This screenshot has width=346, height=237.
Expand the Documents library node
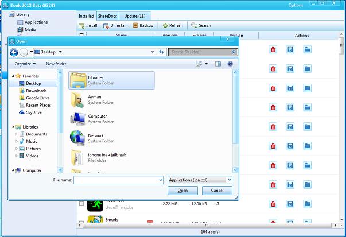[x=17, y=134]
